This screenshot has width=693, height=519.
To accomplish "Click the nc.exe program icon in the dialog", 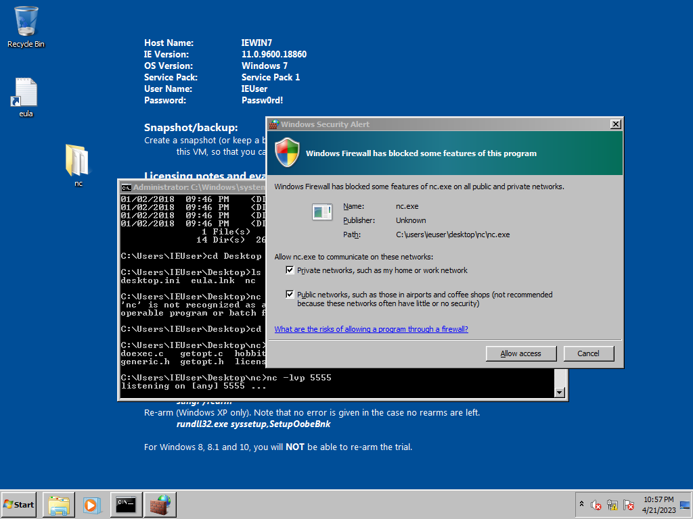I will [322, 212].
